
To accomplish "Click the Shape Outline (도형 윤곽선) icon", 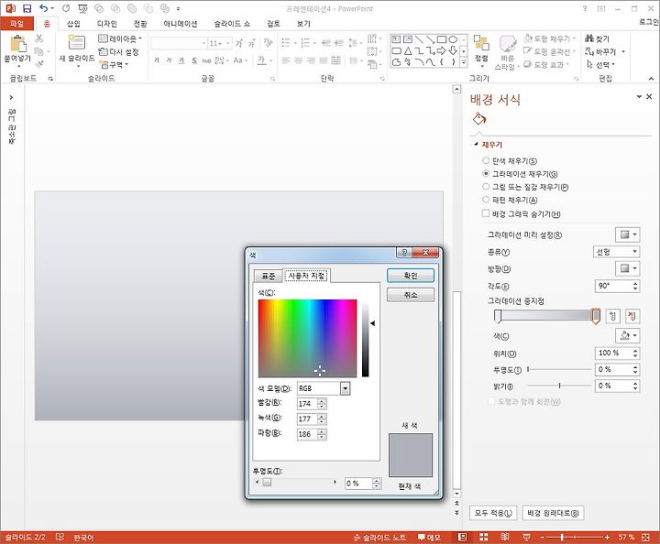I will coord(528,51).
